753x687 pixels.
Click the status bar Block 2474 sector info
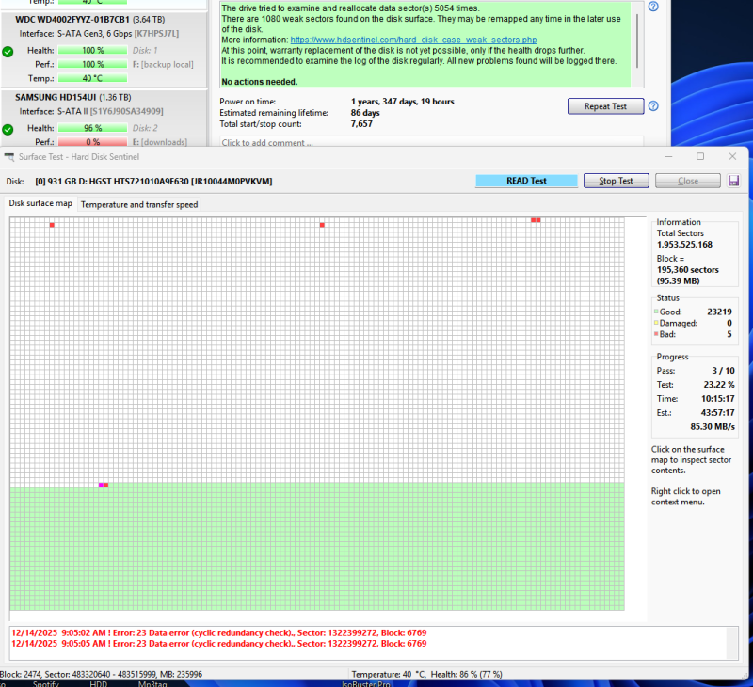[x=102, y=674]
